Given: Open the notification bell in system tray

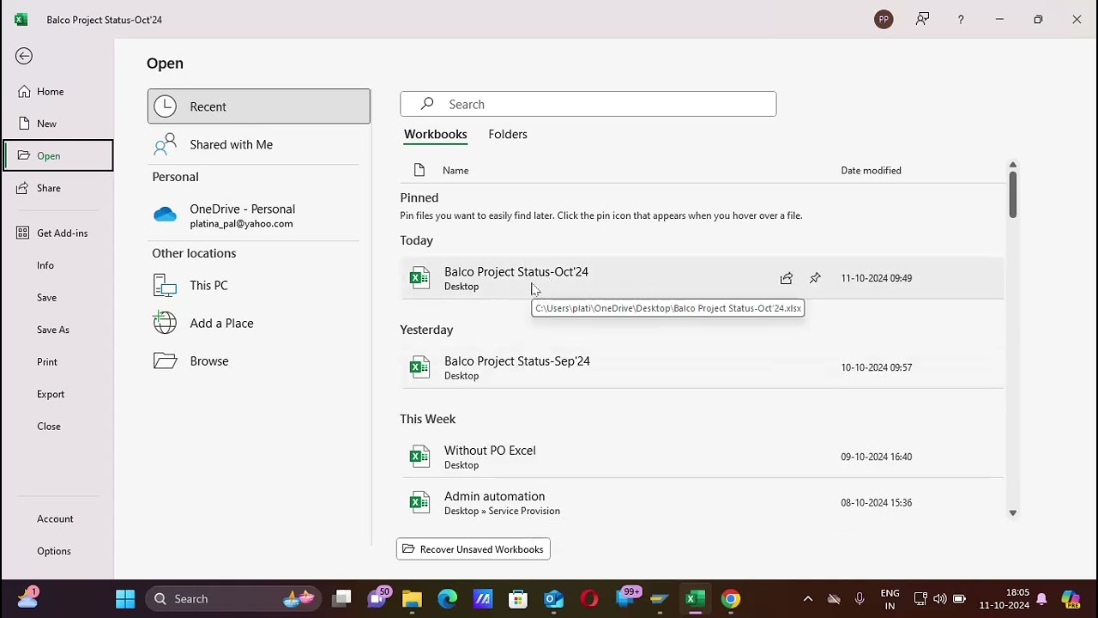Looking at the screenshot, I should click(1041, 599).
